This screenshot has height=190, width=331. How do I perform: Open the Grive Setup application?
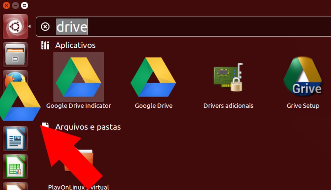point(303,77)
